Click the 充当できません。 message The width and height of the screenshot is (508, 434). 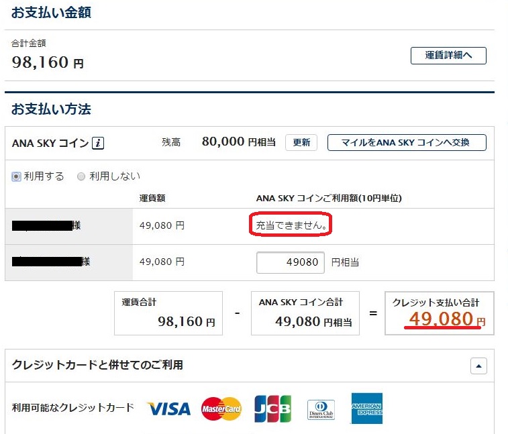pyautogui.click(x=291, y=225)
